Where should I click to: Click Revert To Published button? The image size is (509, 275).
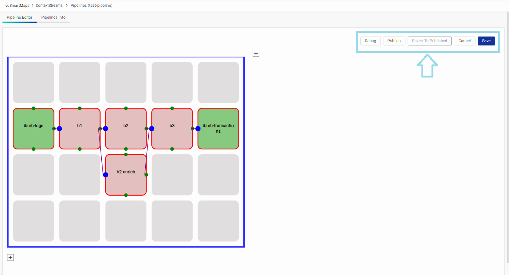pos(429,41)
